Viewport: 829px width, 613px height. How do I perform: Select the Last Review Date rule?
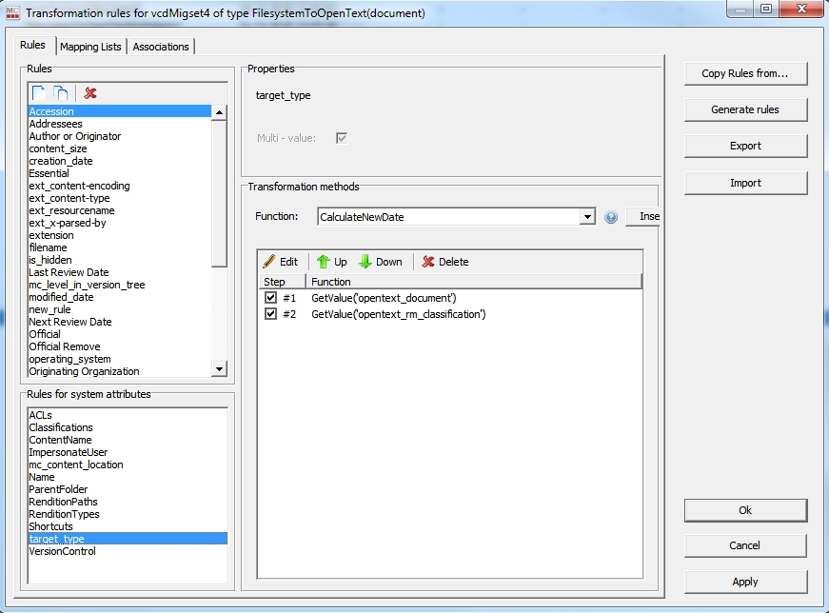[x=69, y=272]
